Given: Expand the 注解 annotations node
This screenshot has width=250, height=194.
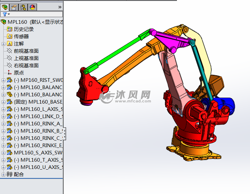Looking at the screenshot, I should tap(3, 44).
